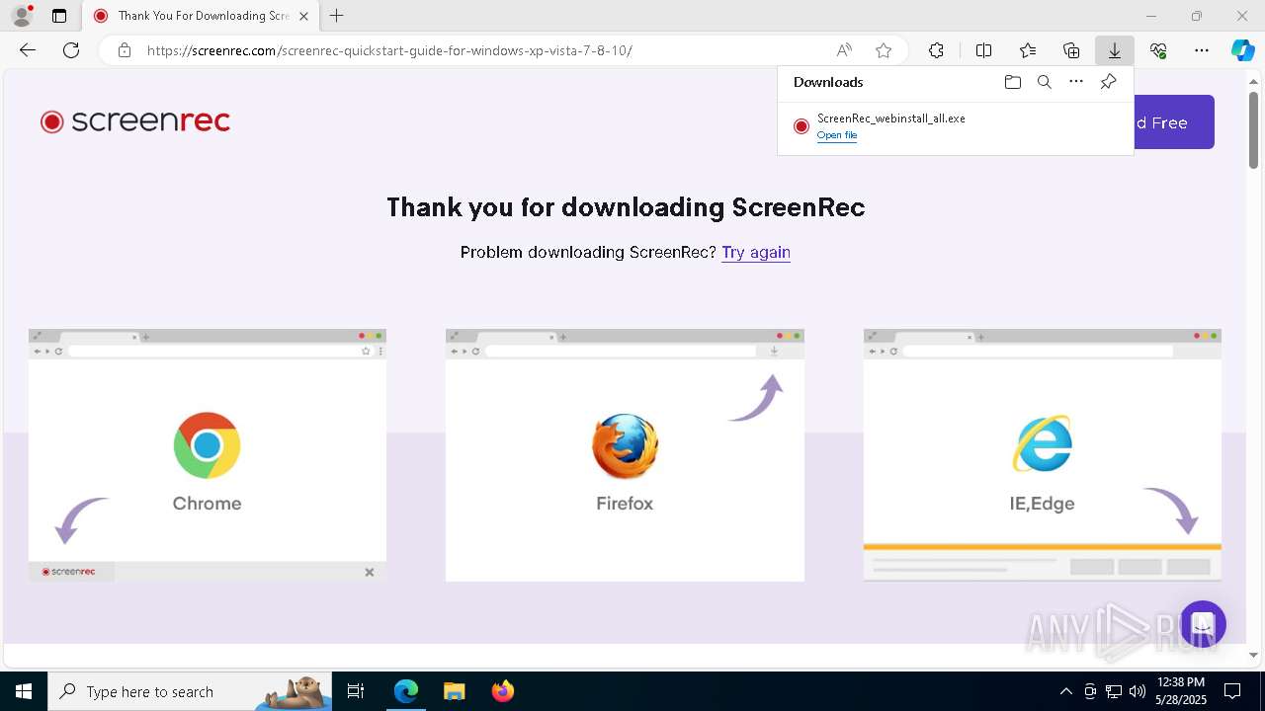Show hidden system tray icons
The height and width of the screenshot is (711, 1265).
coord(1065,691)
